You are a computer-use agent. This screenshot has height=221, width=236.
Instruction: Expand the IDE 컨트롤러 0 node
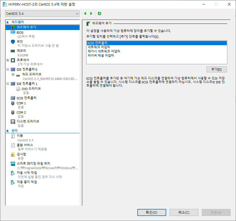(x=8, y=69)
